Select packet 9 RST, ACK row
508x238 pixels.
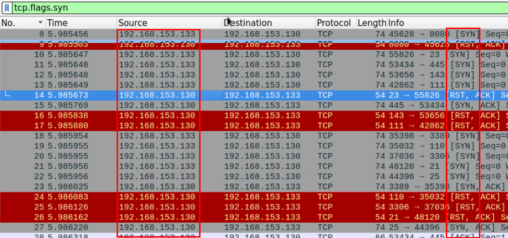[254, 45]
